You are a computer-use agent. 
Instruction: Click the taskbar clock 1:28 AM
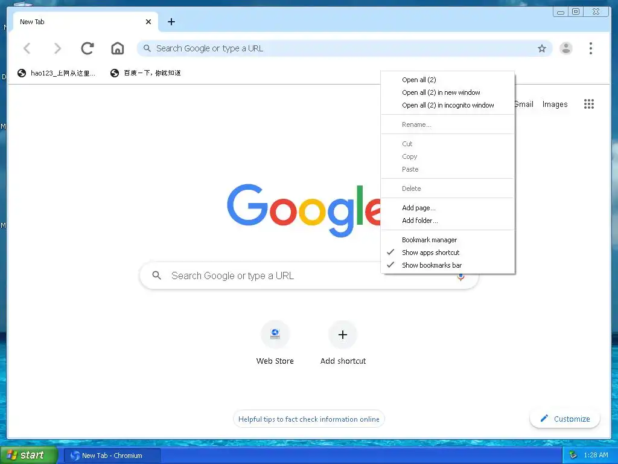pos(596,455)
